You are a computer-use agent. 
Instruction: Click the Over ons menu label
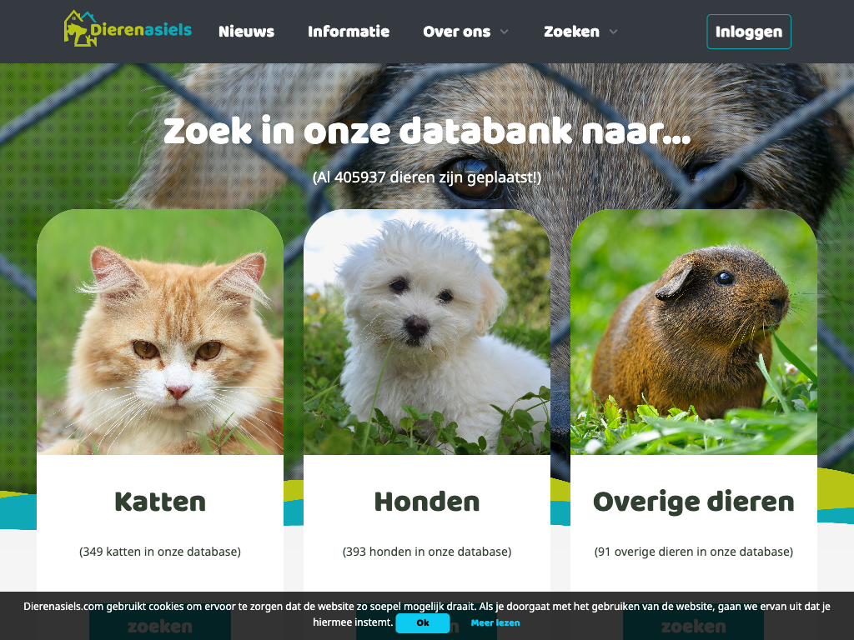tap(456, 32)
